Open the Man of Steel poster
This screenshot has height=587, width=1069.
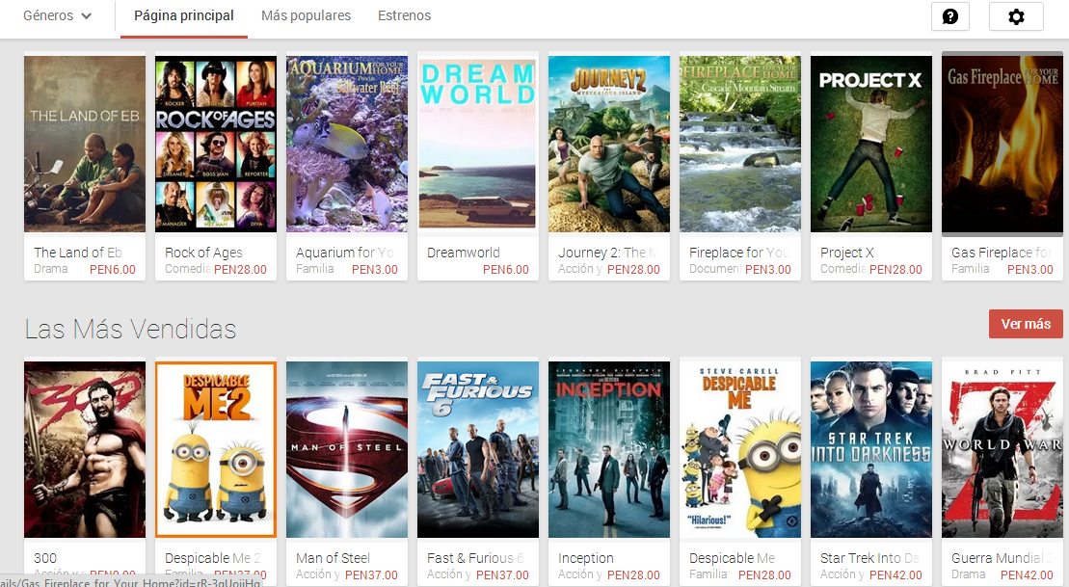(x=346, y=449)
